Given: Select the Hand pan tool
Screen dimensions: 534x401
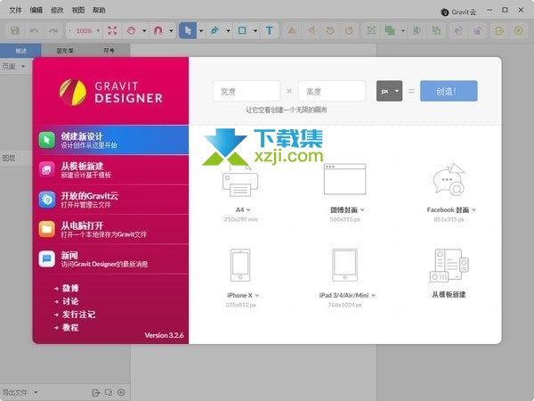Looking at the screenshot, I should 131,30.
